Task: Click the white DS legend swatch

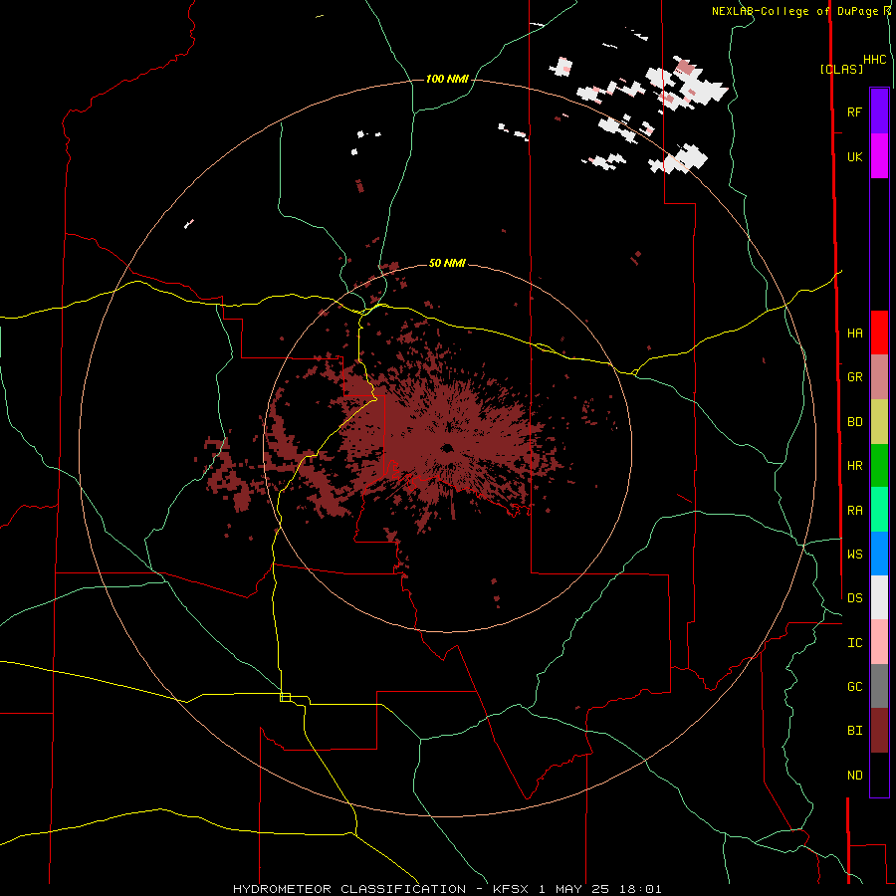Action: (x=879, y=597)
